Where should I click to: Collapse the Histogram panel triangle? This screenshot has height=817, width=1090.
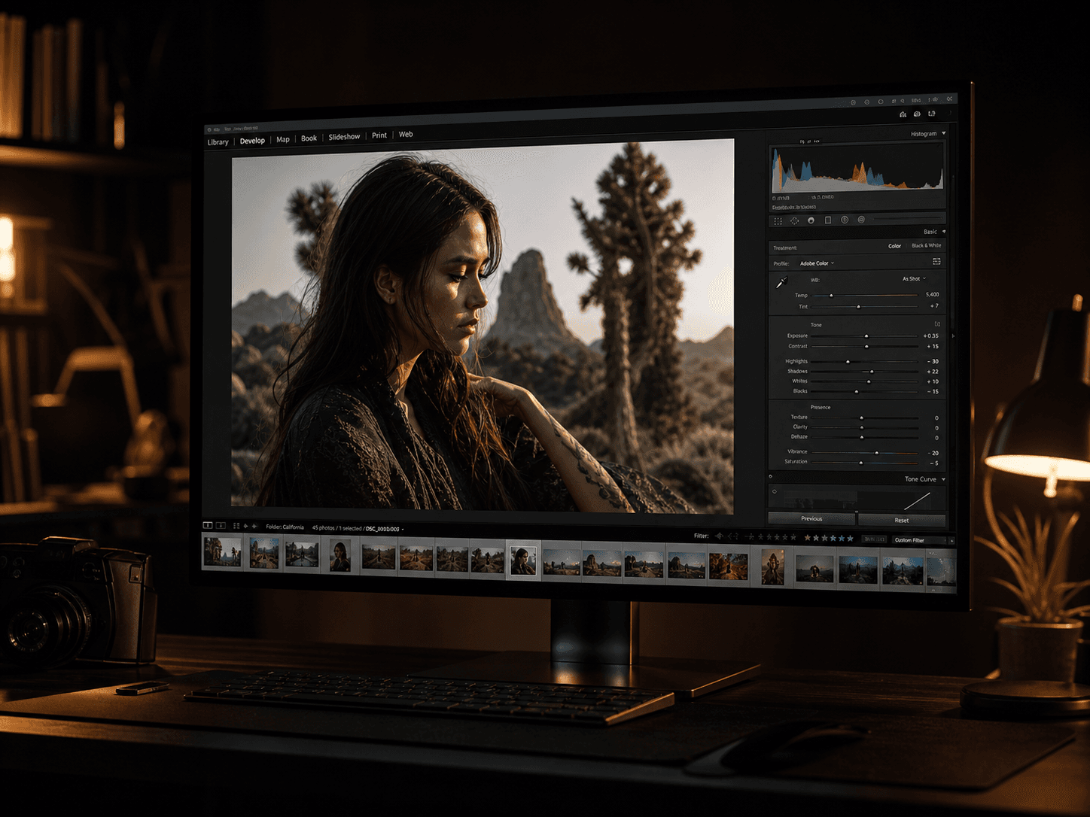click(x=944, y=133)
